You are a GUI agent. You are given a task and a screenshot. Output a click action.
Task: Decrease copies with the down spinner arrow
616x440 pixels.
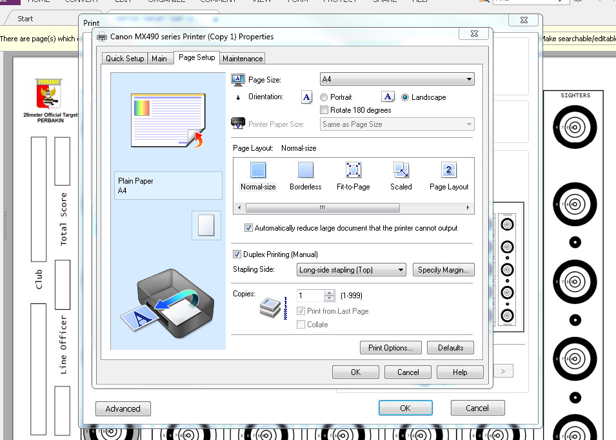coord(329,298)
